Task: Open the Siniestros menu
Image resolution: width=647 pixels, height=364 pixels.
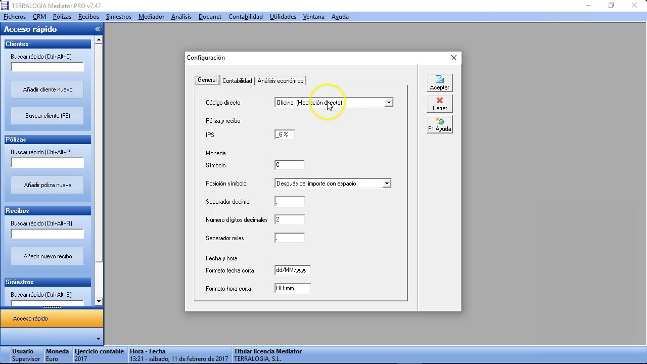Action: pyautogui.click(x=118, y=17)
